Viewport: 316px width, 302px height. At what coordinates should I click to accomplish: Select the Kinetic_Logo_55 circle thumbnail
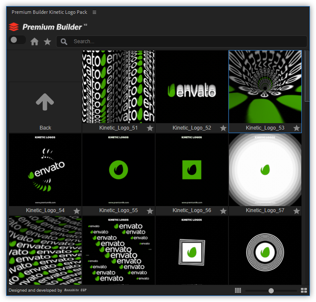coord(119,170)
